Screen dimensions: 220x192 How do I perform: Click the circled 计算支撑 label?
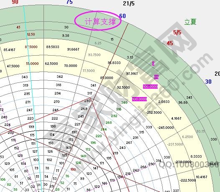(100, 22)
